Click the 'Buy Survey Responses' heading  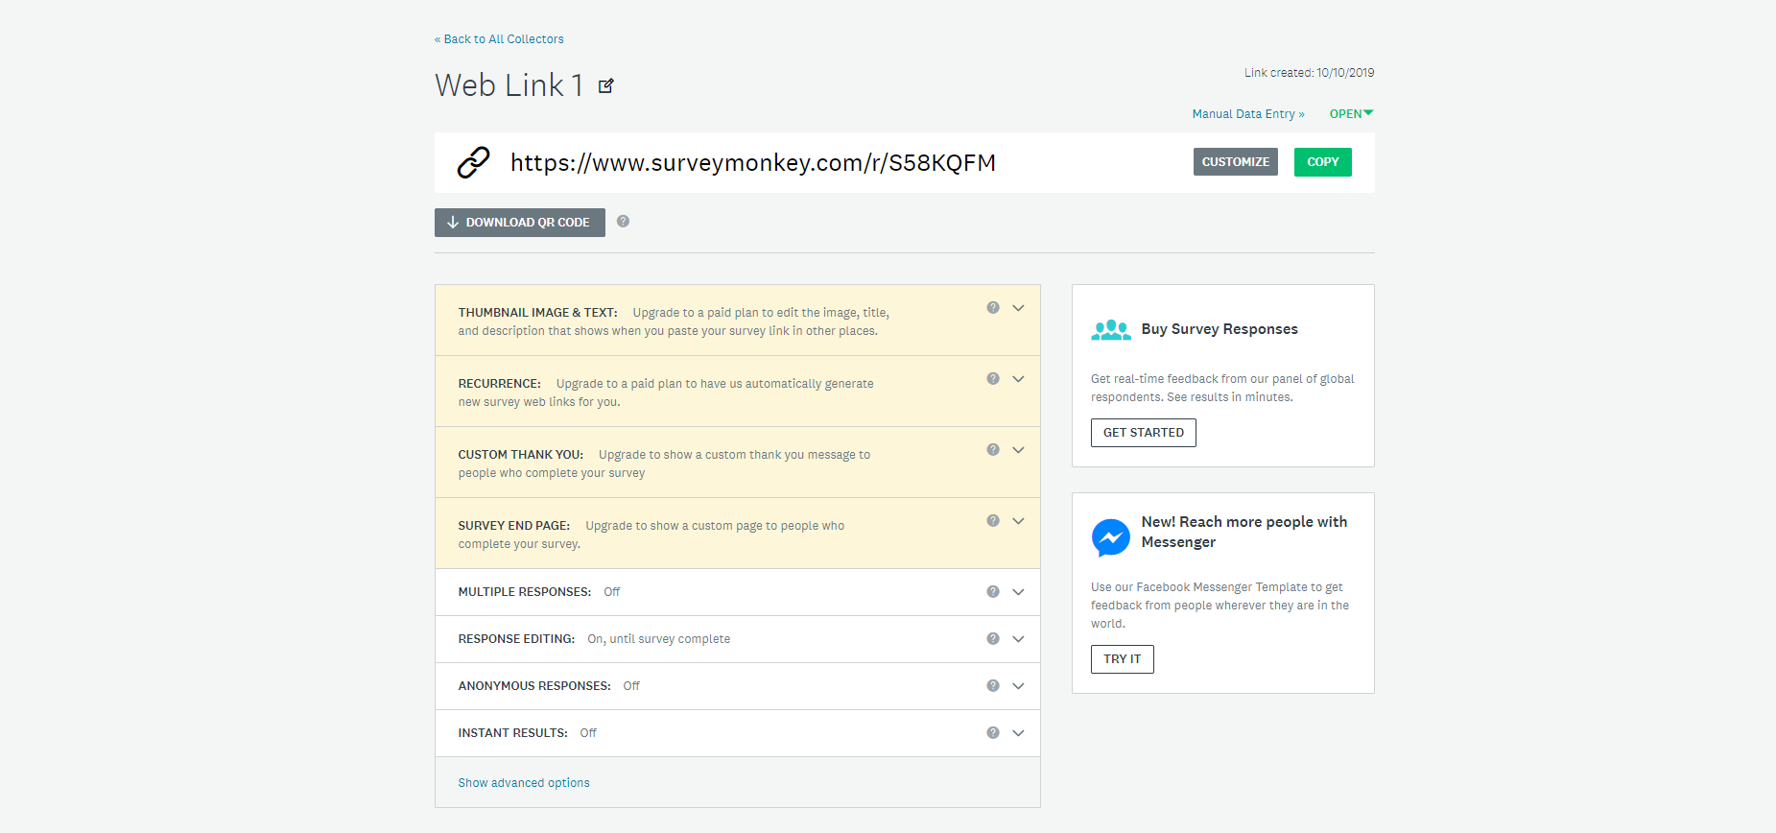pyautogui.click(x=1220, y=329)
